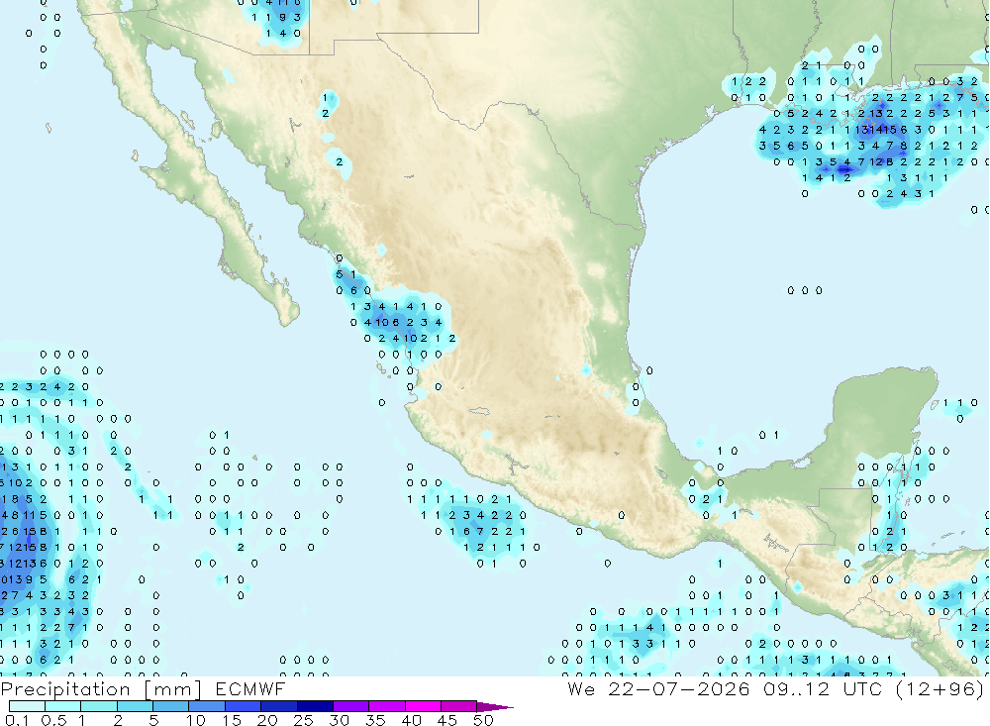The image size is (990, 726).
Task: Click the purple arrow tip beyond 50
Action: click(495, 707)
